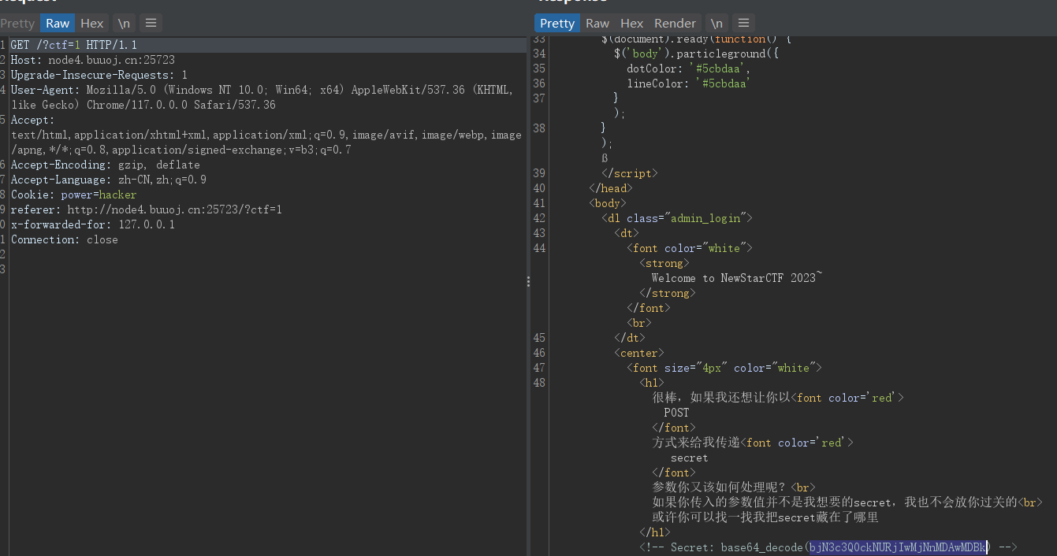Click the referer header line
Screen dimensions: 1057x556
tap(146, 209)
